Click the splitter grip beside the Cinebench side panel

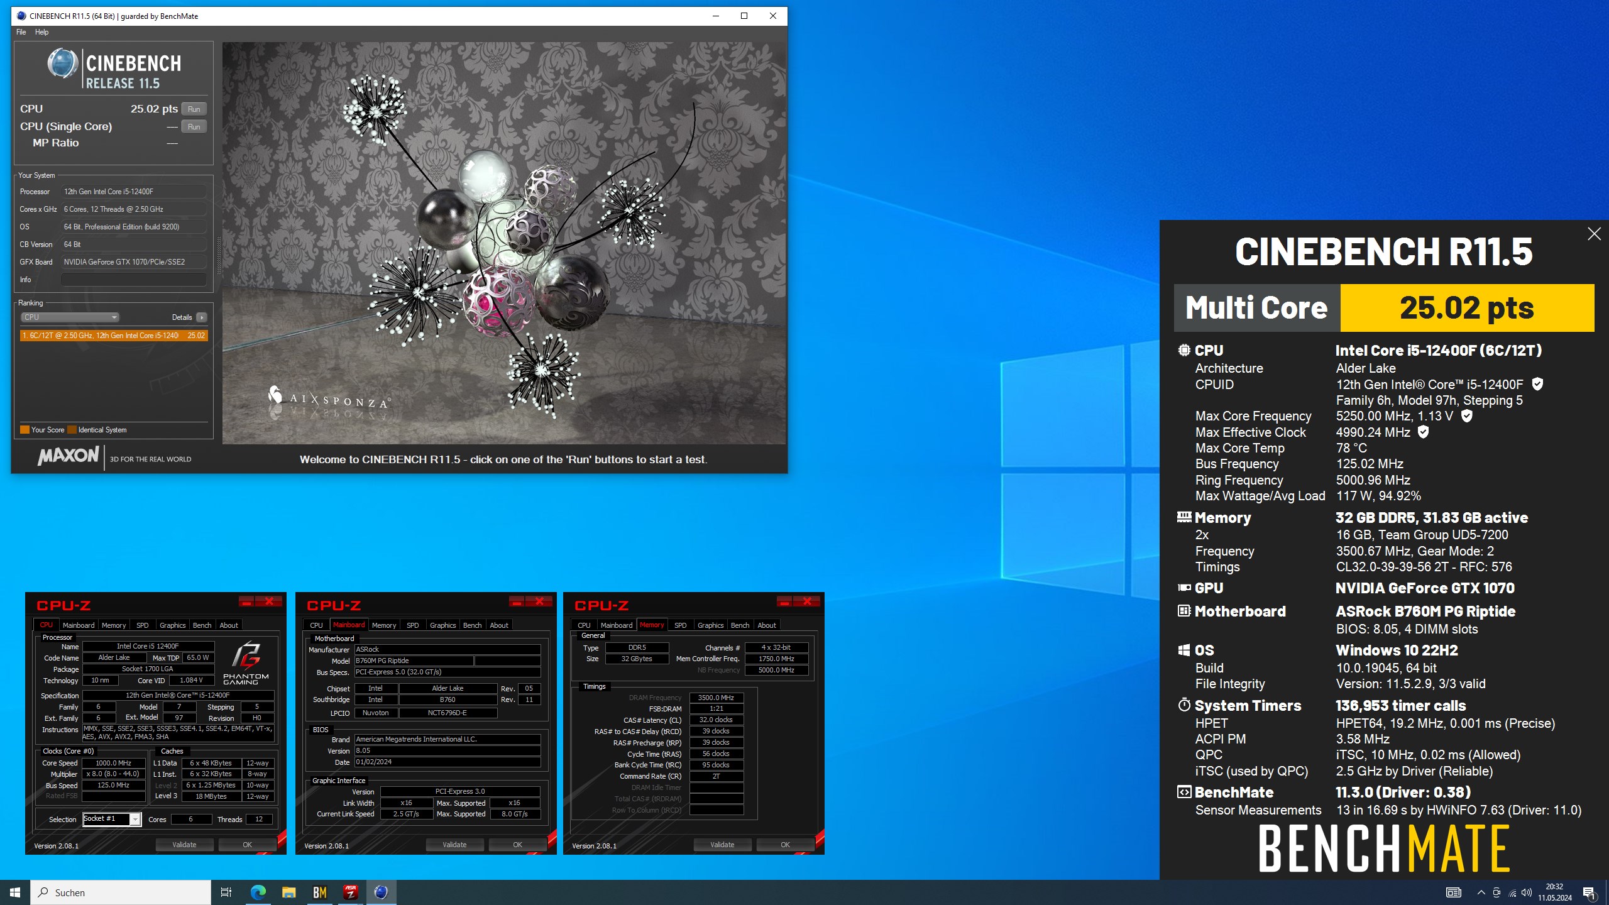[x=219, y=256]
